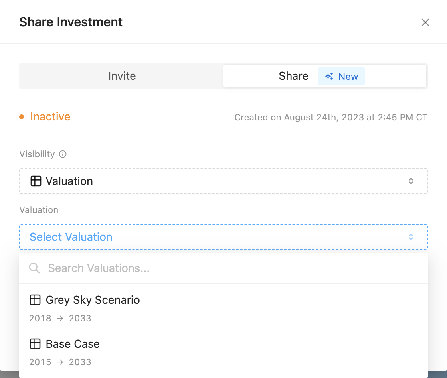Click the magnifying glass search icon
Screen dimensions: 447x378
(x=34, y=268)
